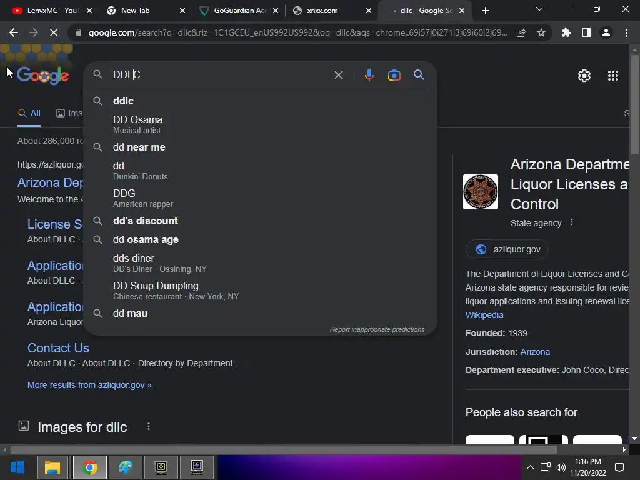Screen dimensions: 640x480
Task: Choose suggestion 'DD Osama' musical artist
Action: (x=261, y=124)
